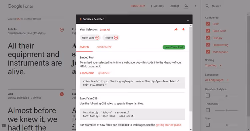
Task: Uncheck the Serif category
Action: (x=208, y=24)
